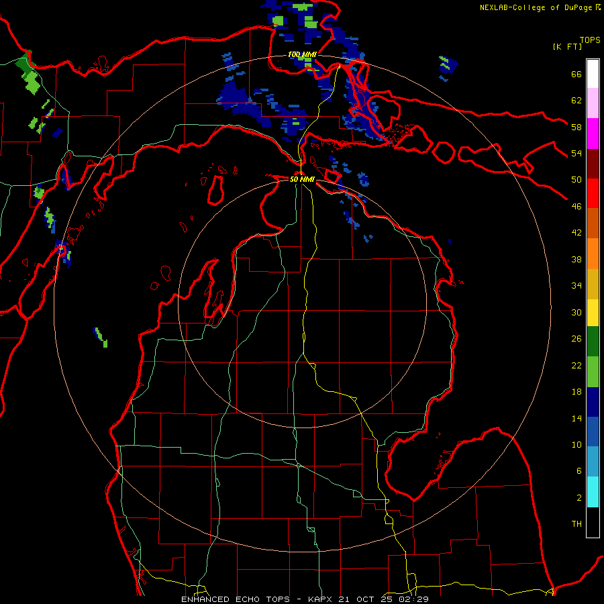
Task: Click the white swatch atop the tops legend
Action: 593,74
